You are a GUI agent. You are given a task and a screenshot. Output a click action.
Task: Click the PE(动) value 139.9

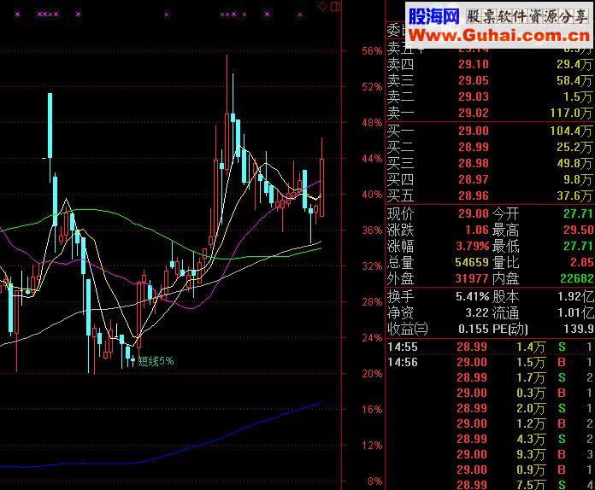(579, 329)
